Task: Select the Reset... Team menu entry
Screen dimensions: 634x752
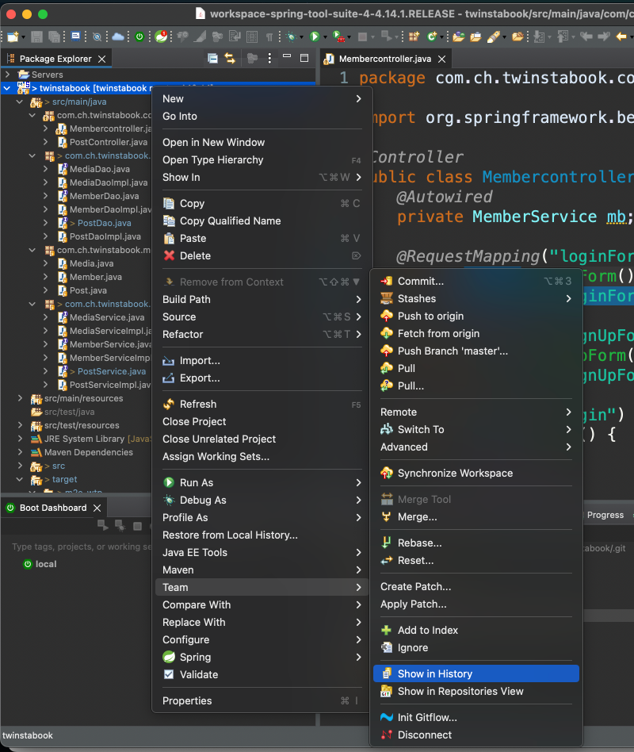Action: [475, 561]
